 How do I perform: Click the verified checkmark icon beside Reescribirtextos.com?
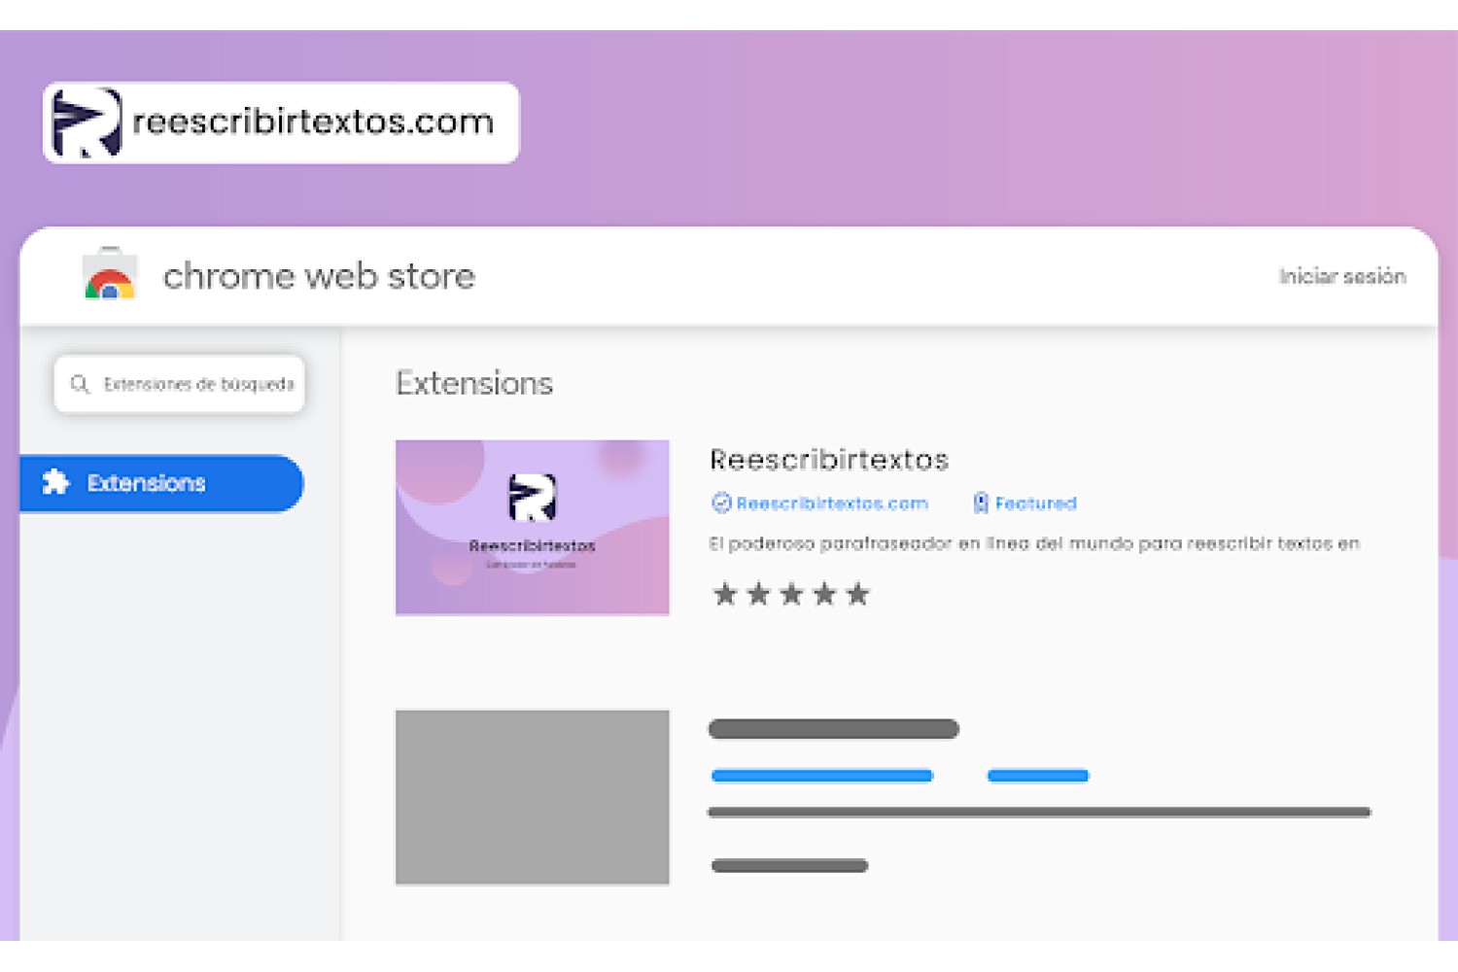coord(721,503)
